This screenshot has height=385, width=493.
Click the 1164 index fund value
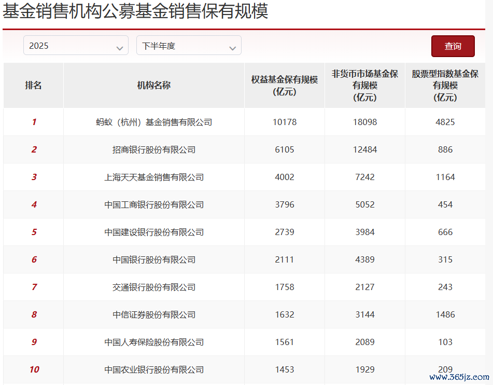point(445,177)
